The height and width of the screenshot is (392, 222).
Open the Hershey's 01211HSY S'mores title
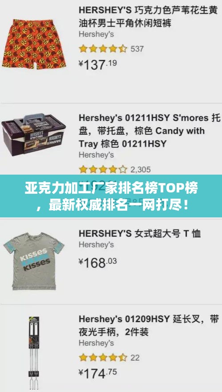(149, 131)
